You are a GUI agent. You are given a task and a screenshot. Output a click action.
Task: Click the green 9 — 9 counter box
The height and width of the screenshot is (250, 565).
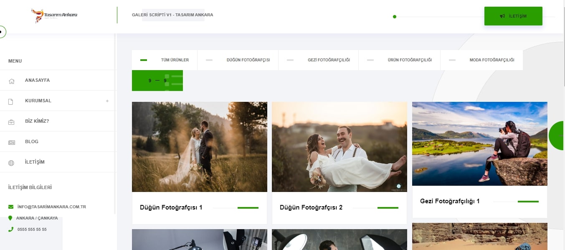click(x=157, y=81)
